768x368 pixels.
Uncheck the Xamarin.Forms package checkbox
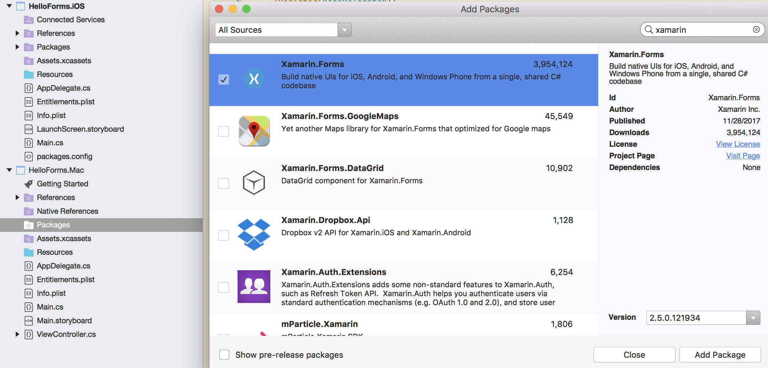click(223, 79)
